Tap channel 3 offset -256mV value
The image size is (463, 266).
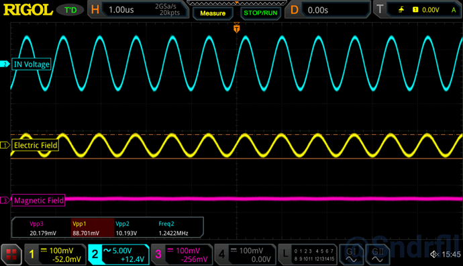pos(194,259)
